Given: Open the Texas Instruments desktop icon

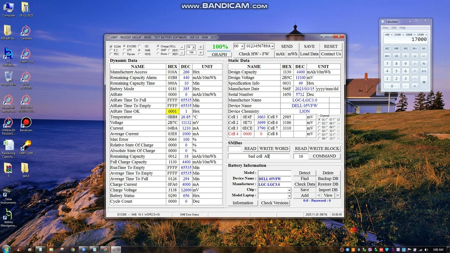Looking at the screenshot, I should point(8,196).
